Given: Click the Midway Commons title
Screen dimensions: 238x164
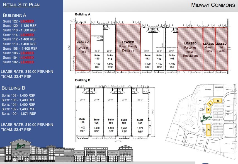Looking at the screenshot, I should (213, 5).
